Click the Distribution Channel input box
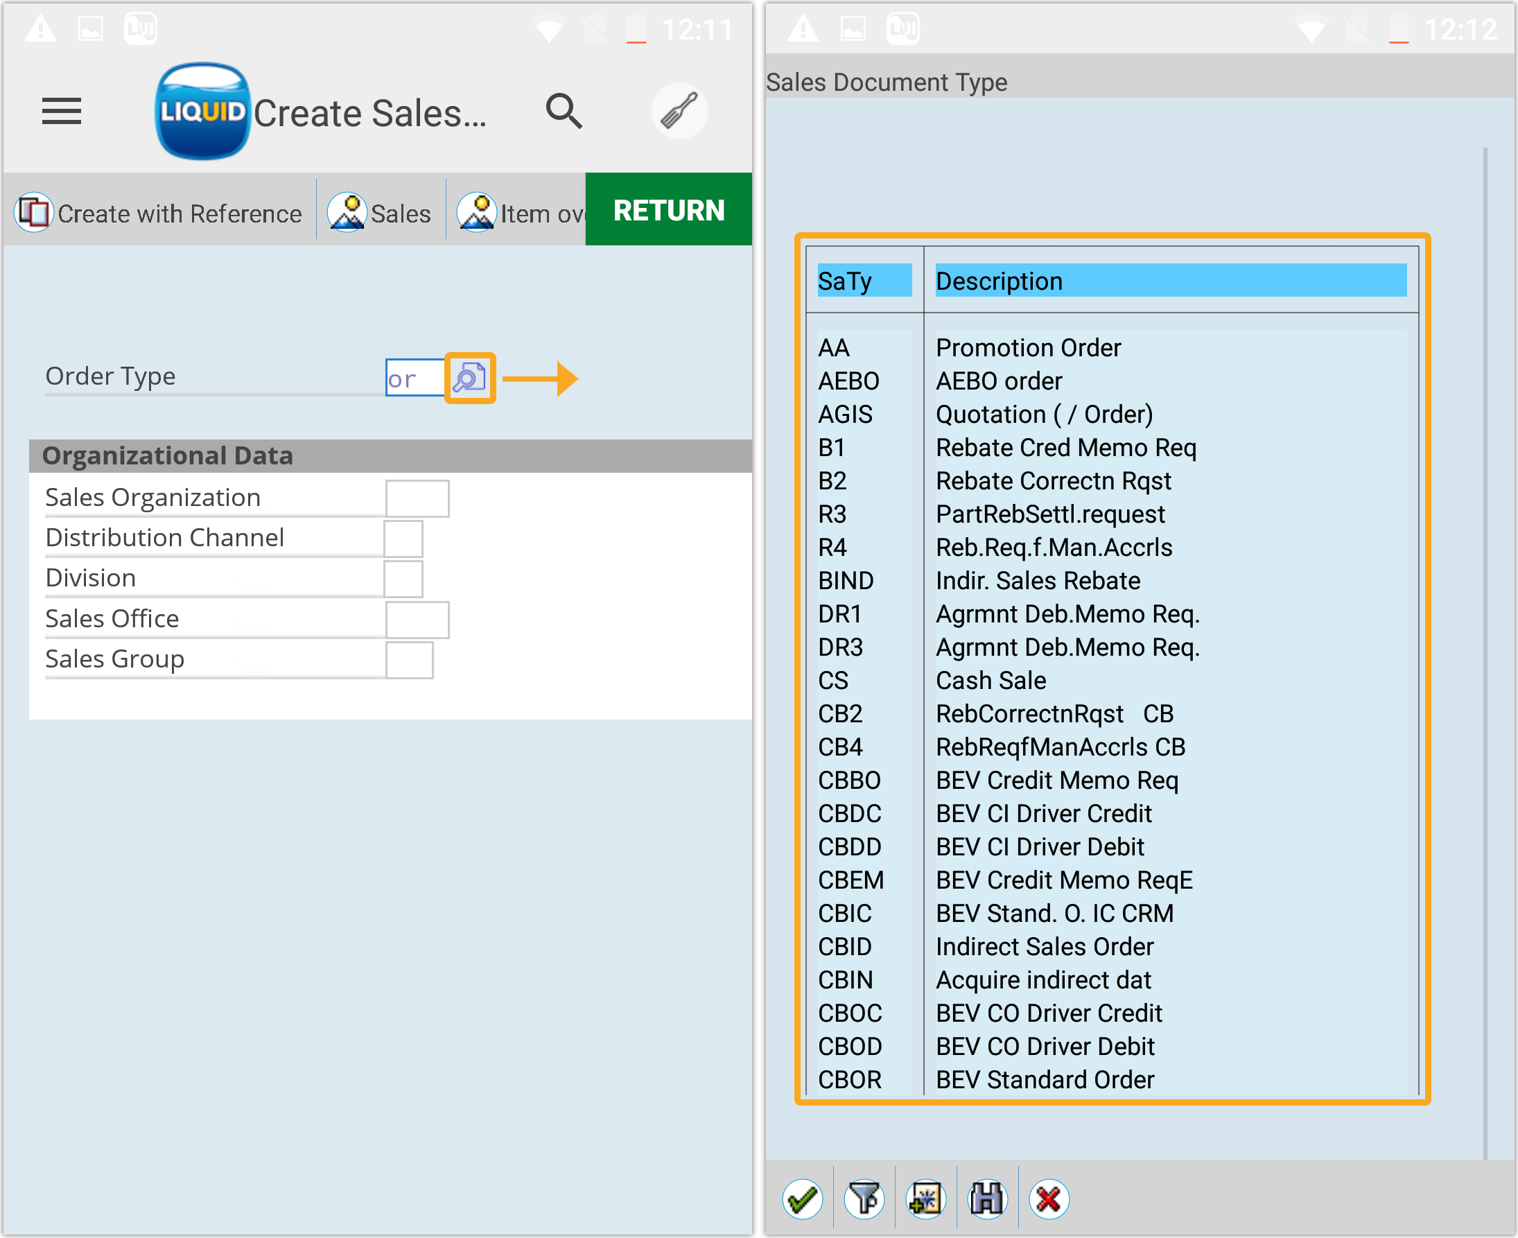This screenshot has height=1238, width=1518. click(x=403, y=539)
